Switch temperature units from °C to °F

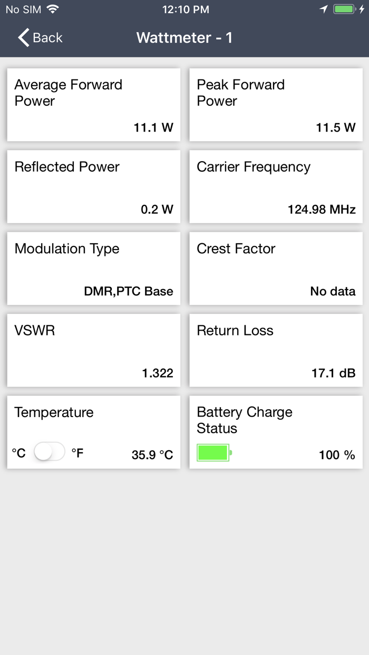(50, 451)
